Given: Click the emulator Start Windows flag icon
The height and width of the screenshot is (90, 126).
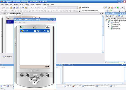Looking at the screenshot, I should [22, 31].
